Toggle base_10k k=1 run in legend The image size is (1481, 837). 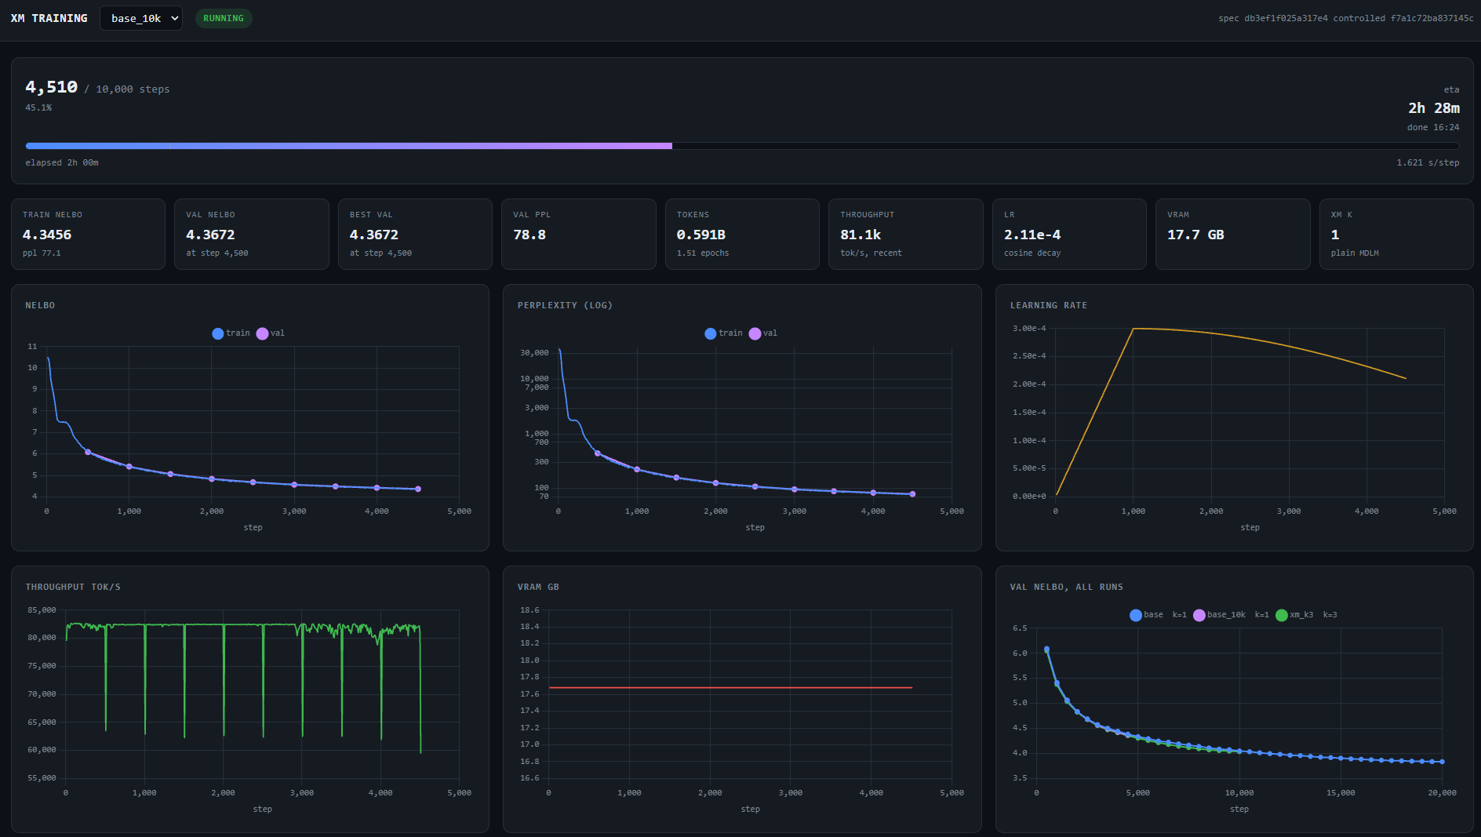click(1231, 615)
